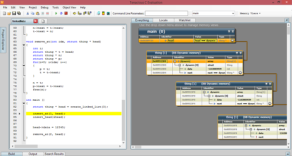Image resolution: width=292 pixels, height=156 pixels.
Task: Fold main function at line 81
Action: (24, 103)
